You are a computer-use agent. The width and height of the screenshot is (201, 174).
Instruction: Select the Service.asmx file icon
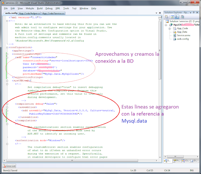175,35
